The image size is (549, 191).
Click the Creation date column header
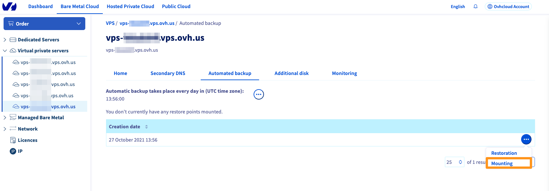tap(125, 127)
